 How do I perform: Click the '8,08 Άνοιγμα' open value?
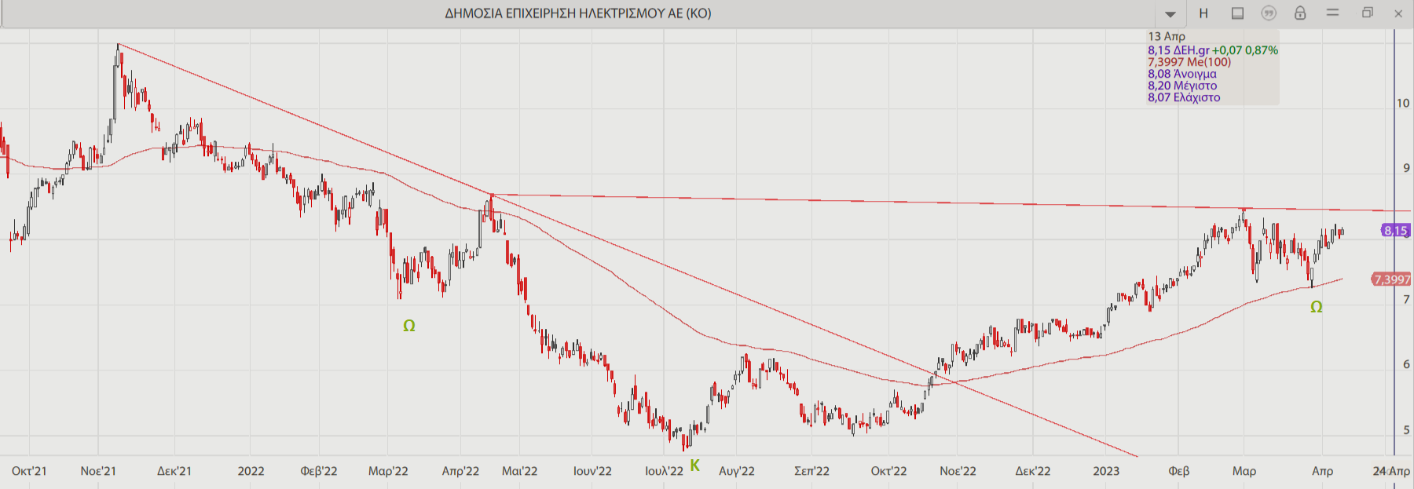tap(1182, 74)
